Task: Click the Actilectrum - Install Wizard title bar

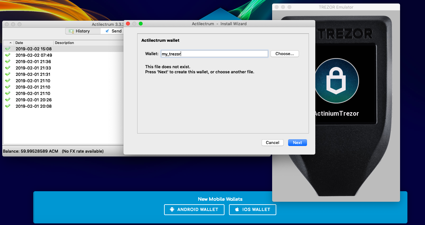Action: tap(219, 24)
